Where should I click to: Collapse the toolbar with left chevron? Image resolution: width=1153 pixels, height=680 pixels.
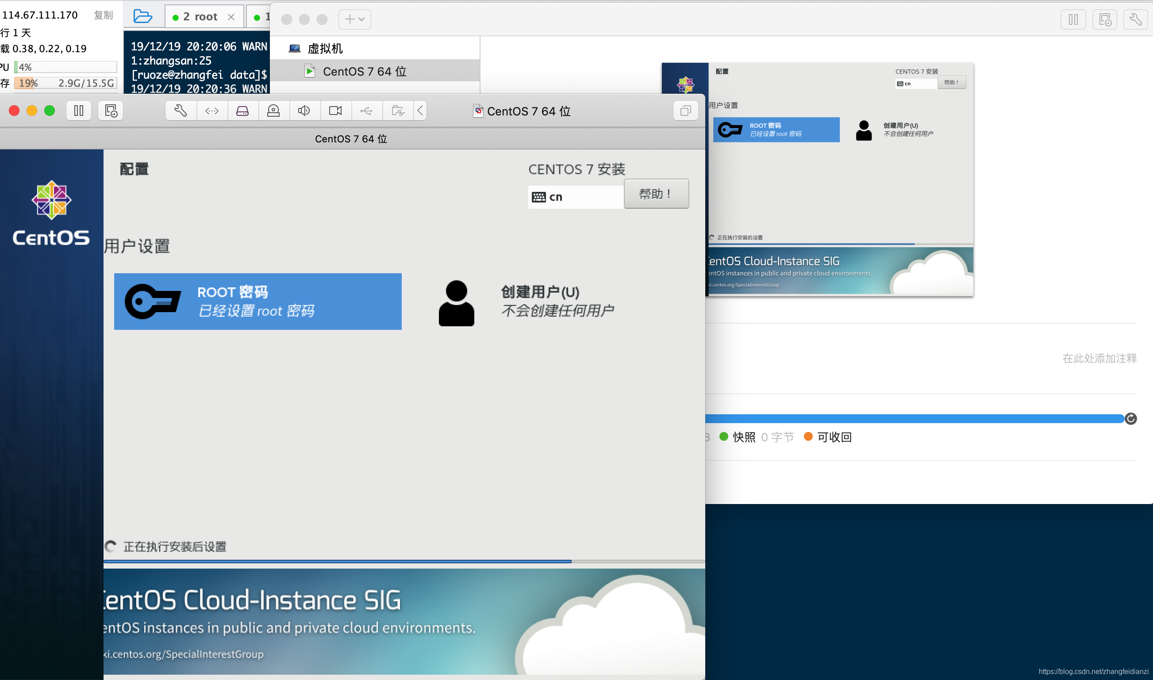pyautogui.click(x=420, y=111)
